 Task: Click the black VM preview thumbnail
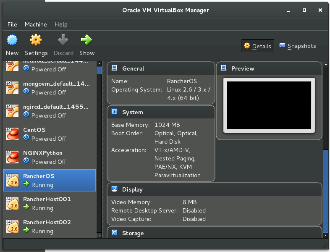(x=269, y=105)
